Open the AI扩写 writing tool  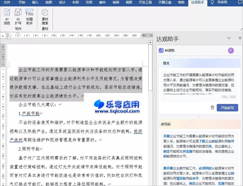coord(18,17)
